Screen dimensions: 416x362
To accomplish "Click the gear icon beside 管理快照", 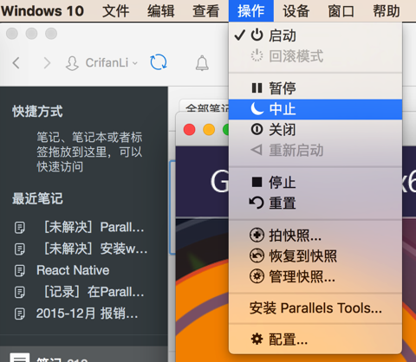I will point(257,276).
